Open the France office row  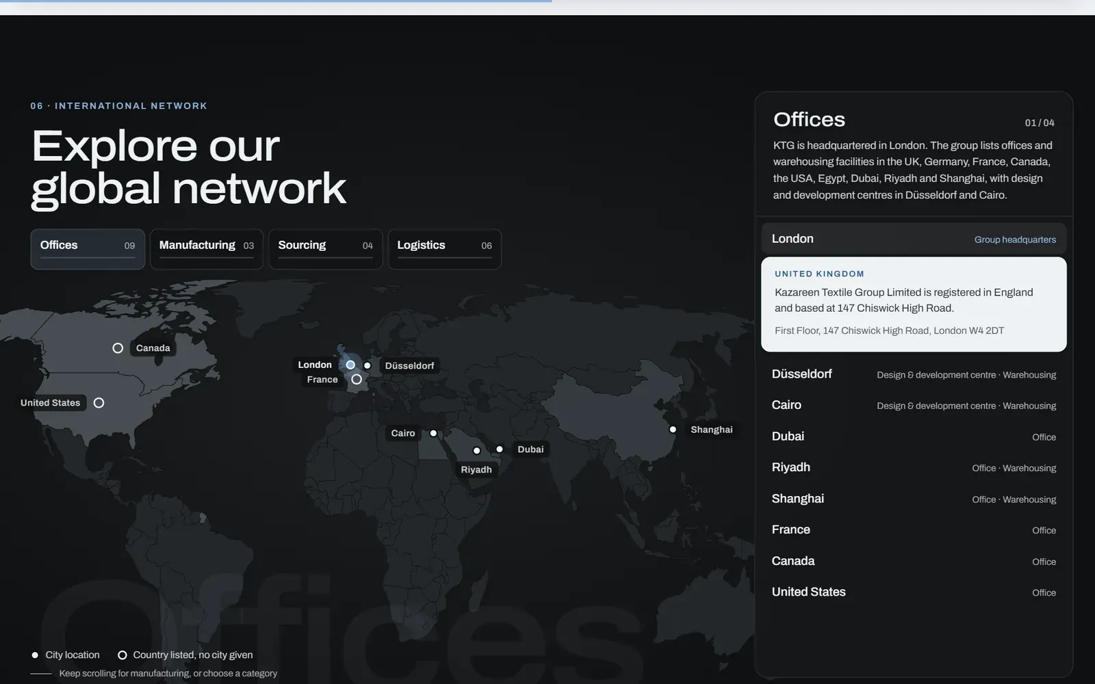point(914,529)
